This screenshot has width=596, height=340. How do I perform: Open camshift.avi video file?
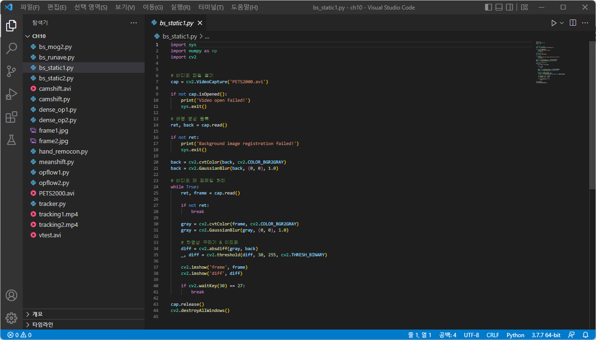coord(84,88)
